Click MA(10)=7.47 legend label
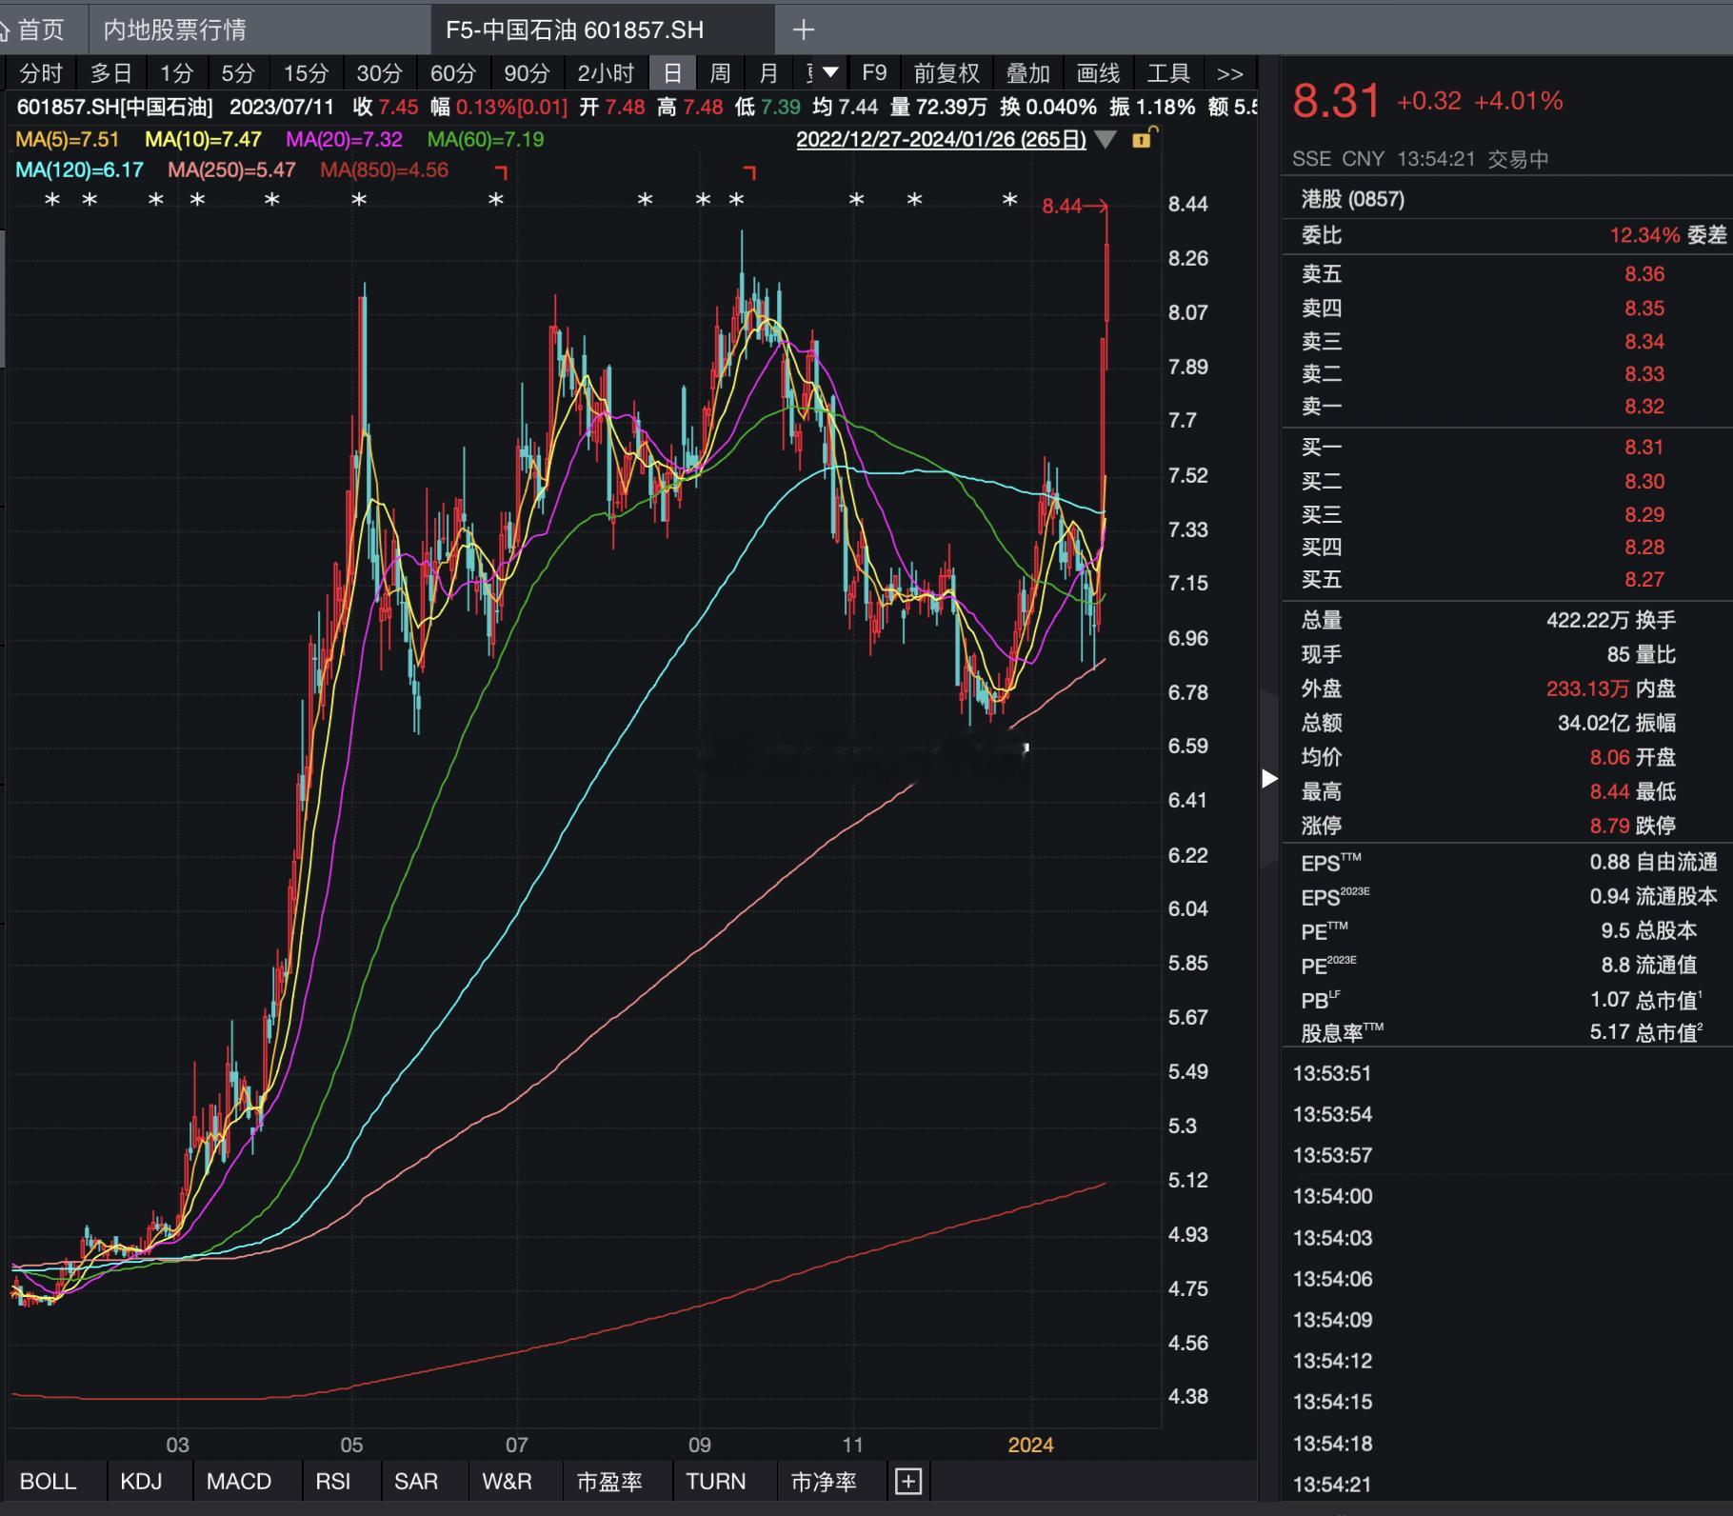This screenshot has height=1516, width=1733. [203, 139]
